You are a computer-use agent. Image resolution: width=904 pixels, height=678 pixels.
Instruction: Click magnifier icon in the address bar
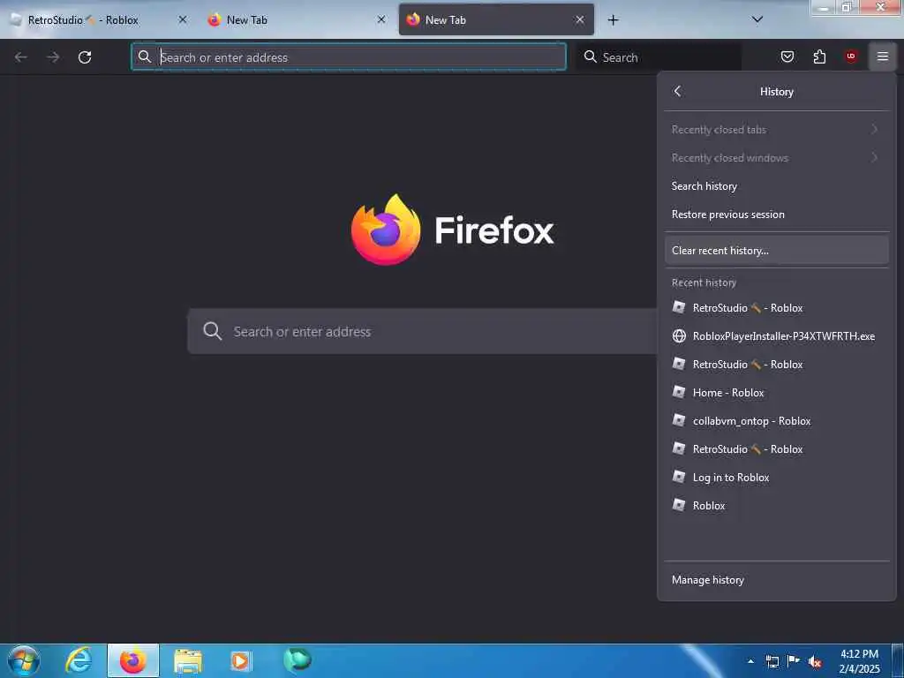pyautogui.click(x=145, y=56)
